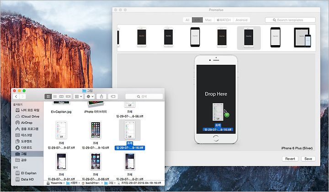Click the Finder edit tags button
This screenshot has height=192, width=329.
coord(113,96)
